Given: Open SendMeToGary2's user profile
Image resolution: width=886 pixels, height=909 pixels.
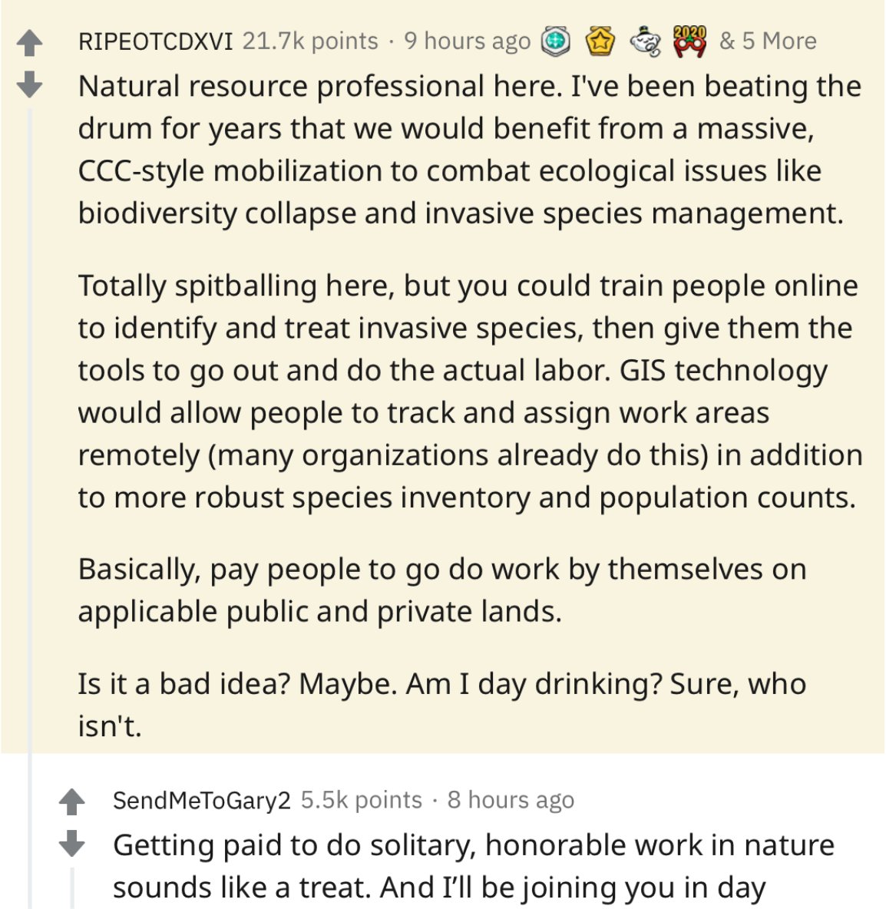Looking at the screenshot, I should pos(201,800).
